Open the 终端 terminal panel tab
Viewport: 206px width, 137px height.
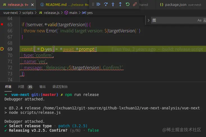[x=8, y=87]
